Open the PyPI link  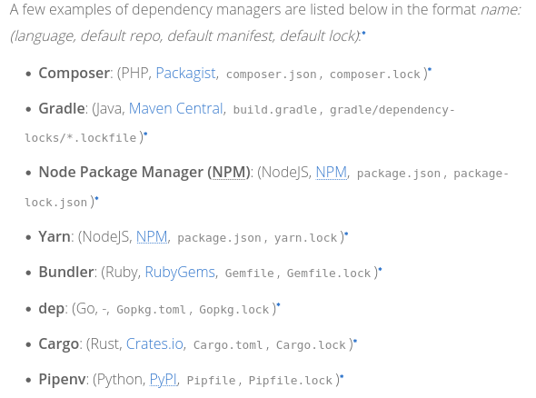pyautogui.click(x=163, y=380)
